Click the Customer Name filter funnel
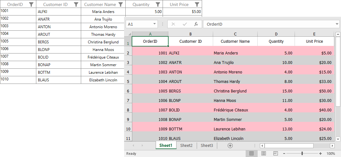341x157 pixels. point(120,4)
